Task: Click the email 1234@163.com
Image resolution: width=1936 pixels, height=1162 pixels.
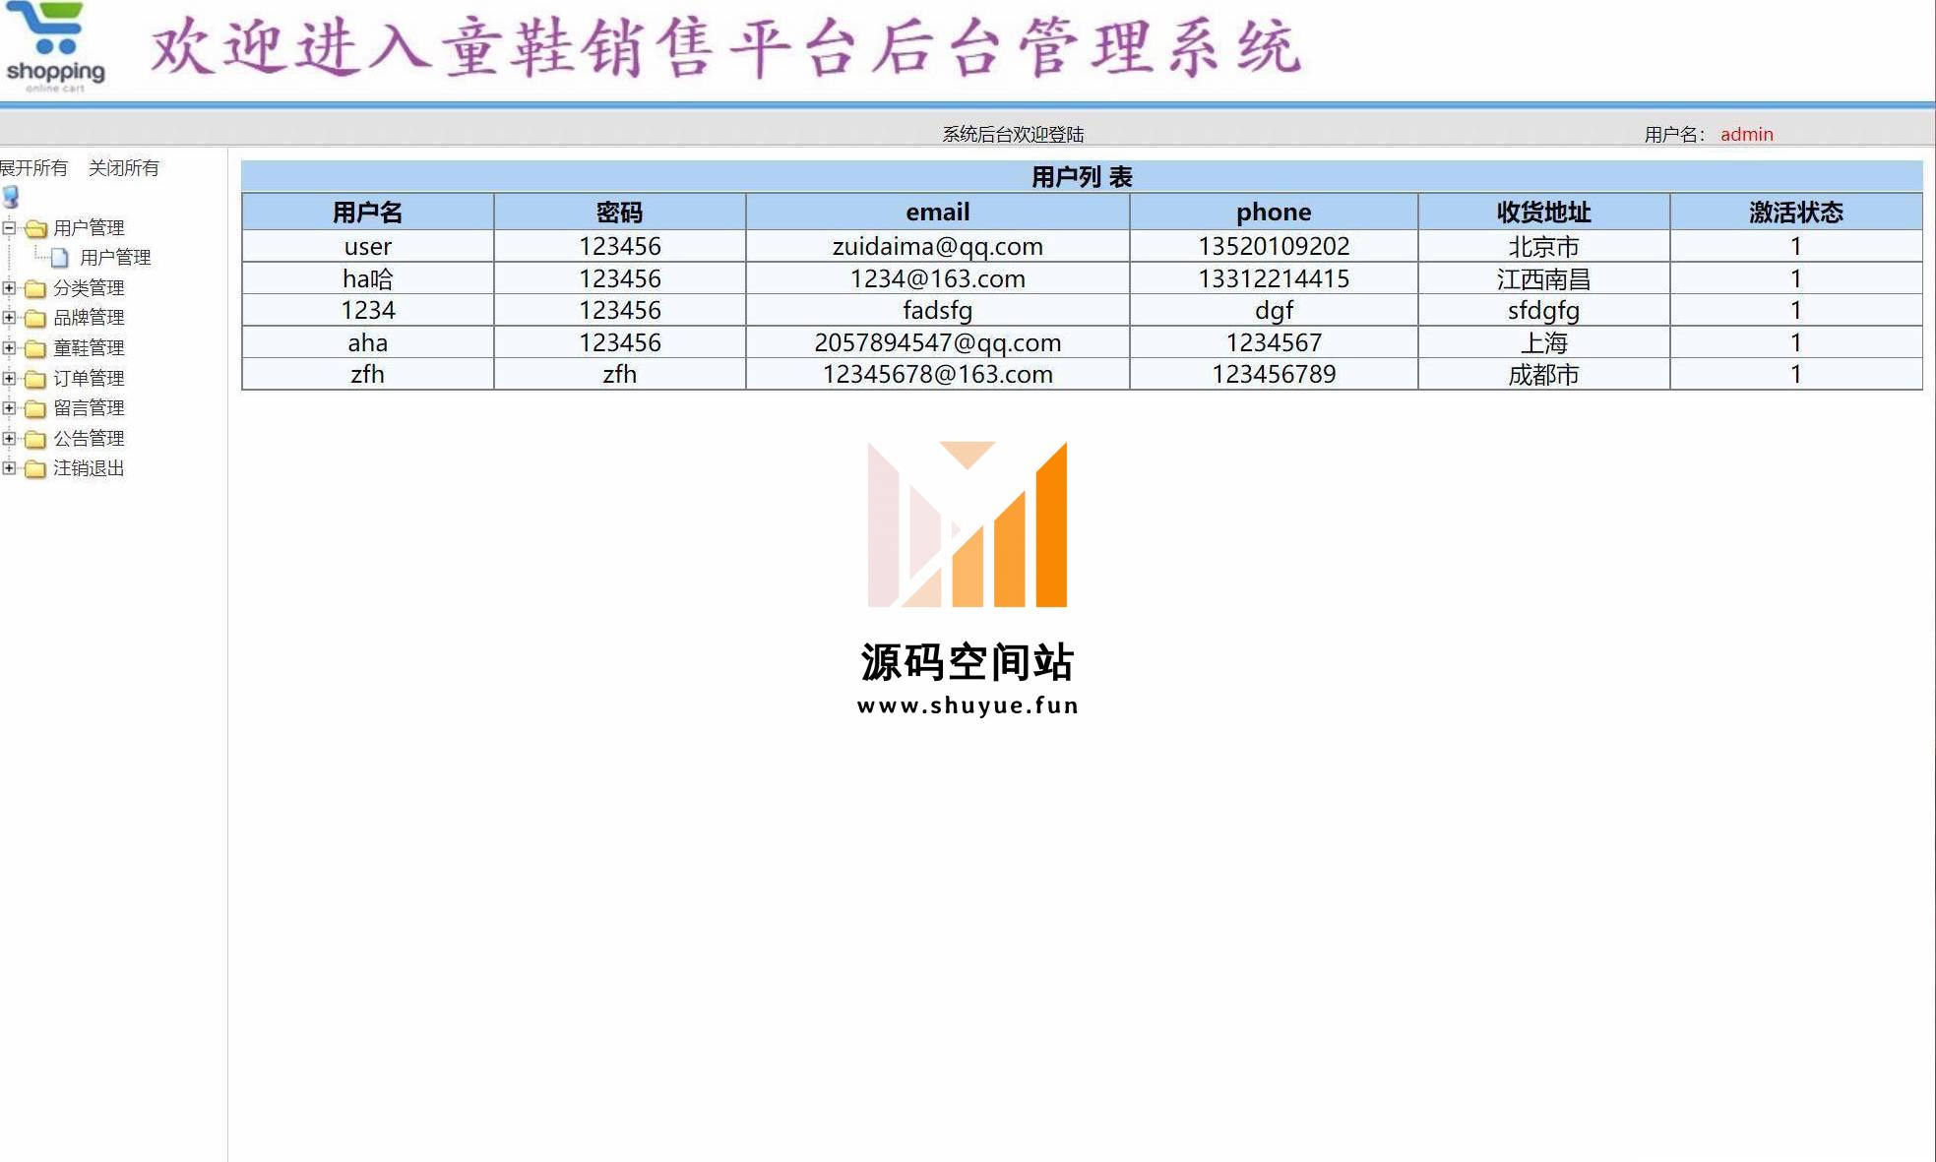Action: coord(937,278)
